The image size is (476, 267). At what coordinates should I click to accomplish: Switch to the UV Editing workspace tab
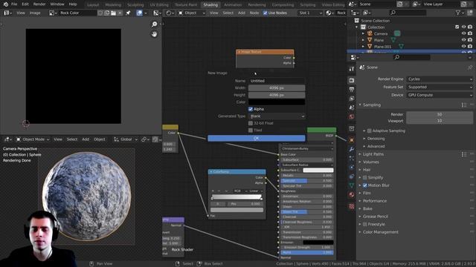[159, 5]
